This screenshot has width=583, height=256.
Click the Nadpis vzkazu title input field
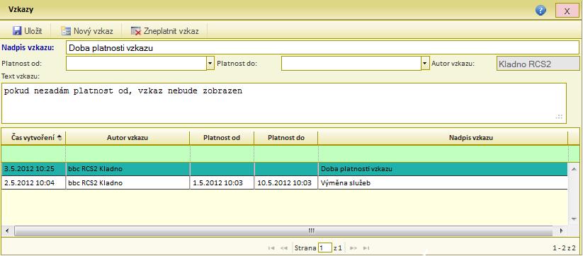point(323,48)
